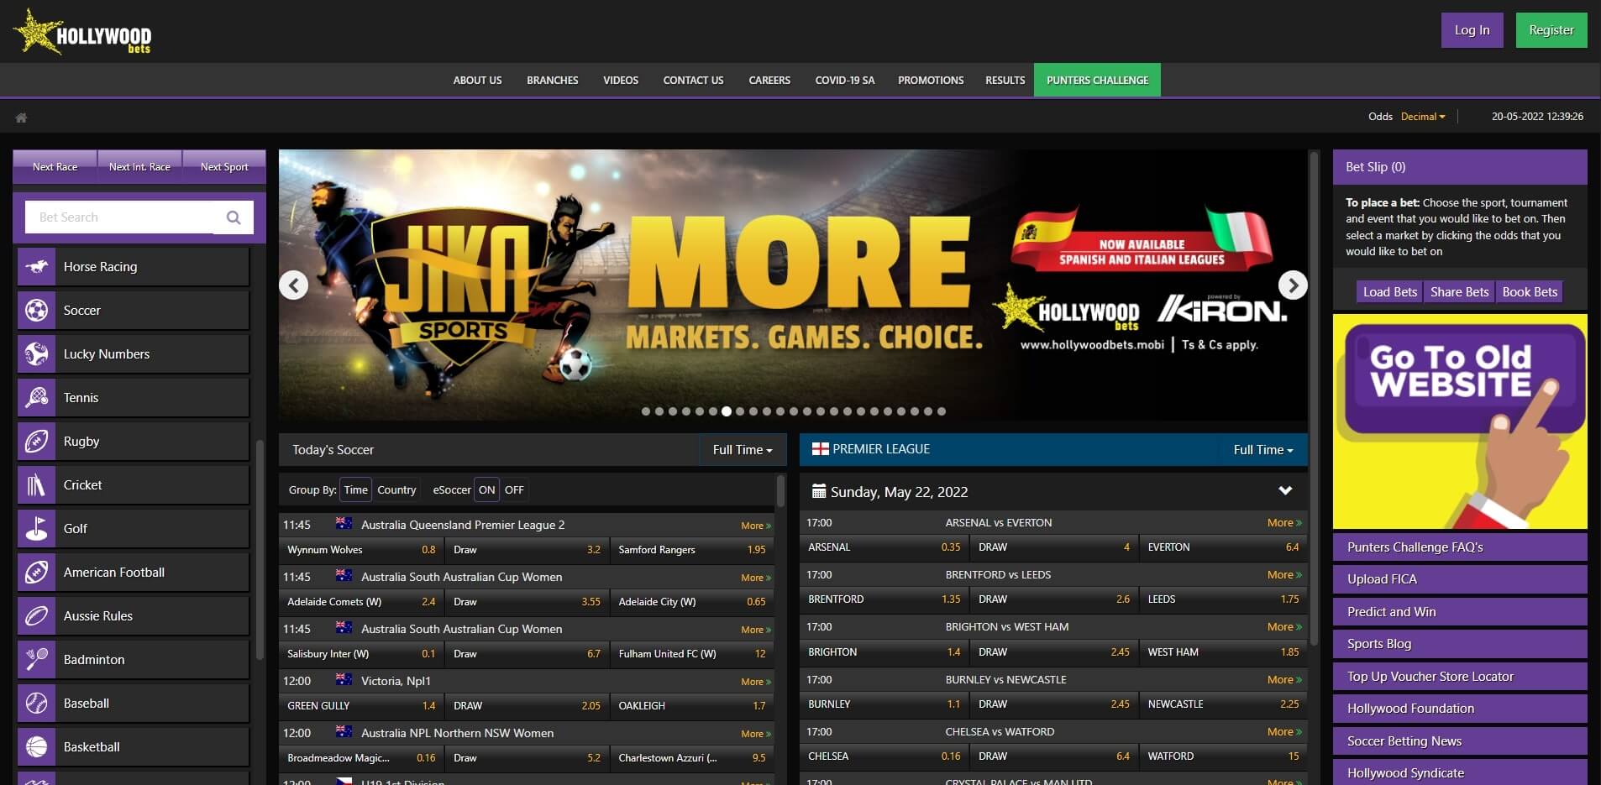Viewport: 1601px width, 785px height.
Task: Open the Odds Decimal format dropdown
Action: pos(1423,116)
